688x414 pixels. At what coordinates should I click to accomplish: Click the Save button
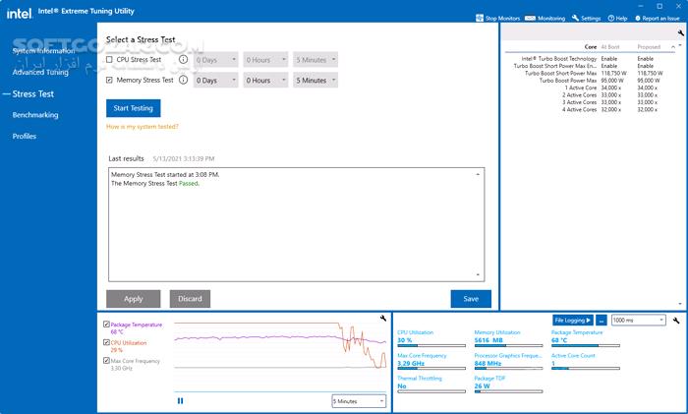tap(471, 299)
